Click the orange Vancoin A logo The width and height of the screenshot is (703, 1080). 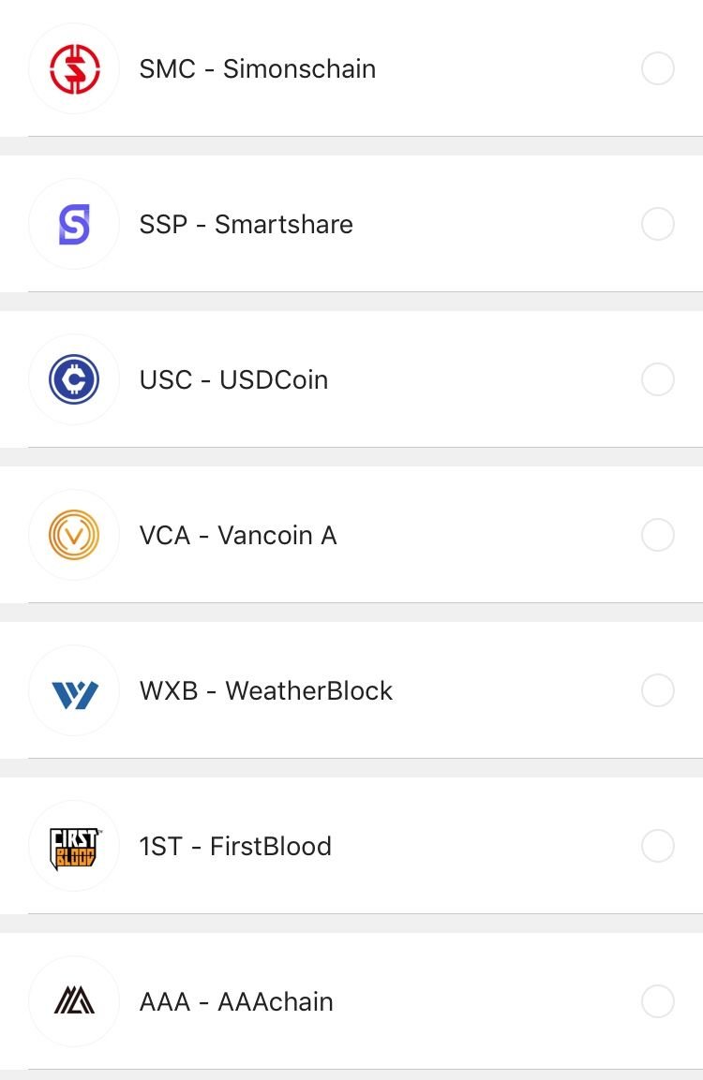74,536
